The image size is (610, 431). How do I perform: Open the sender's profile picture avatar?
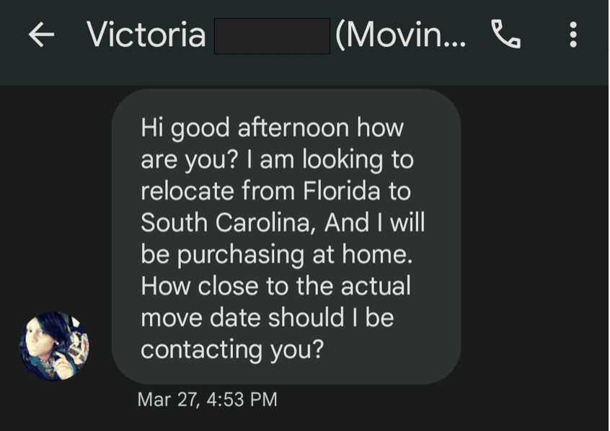tap(54, 346)
